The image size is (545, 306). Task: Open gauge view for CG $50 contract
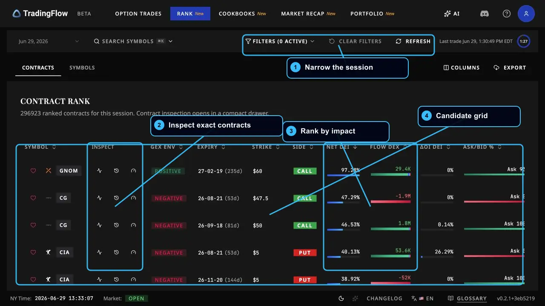tap(133, 225)
